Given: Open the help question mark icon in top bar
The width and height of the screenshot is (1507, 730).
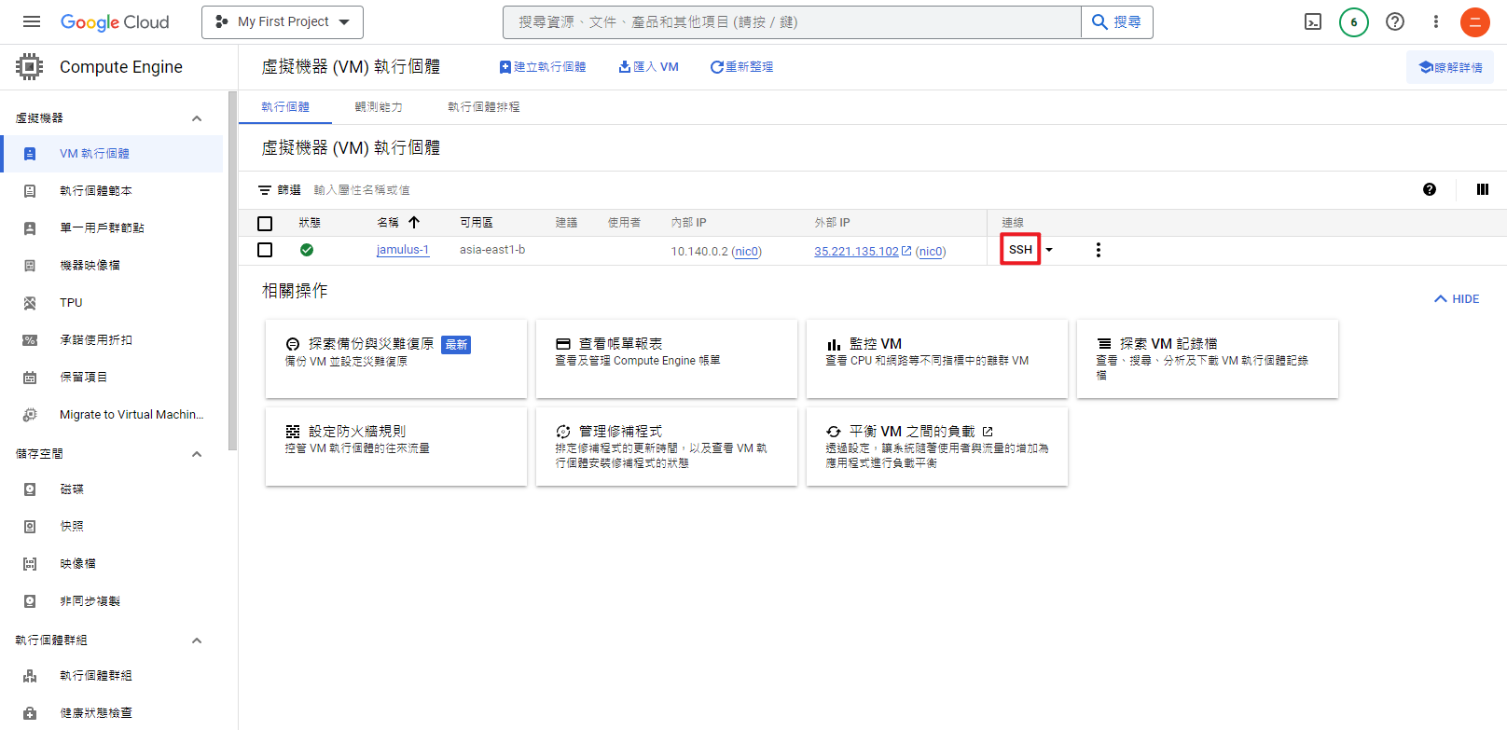Looking at the screenshot, I should [x=1395, y=21].
